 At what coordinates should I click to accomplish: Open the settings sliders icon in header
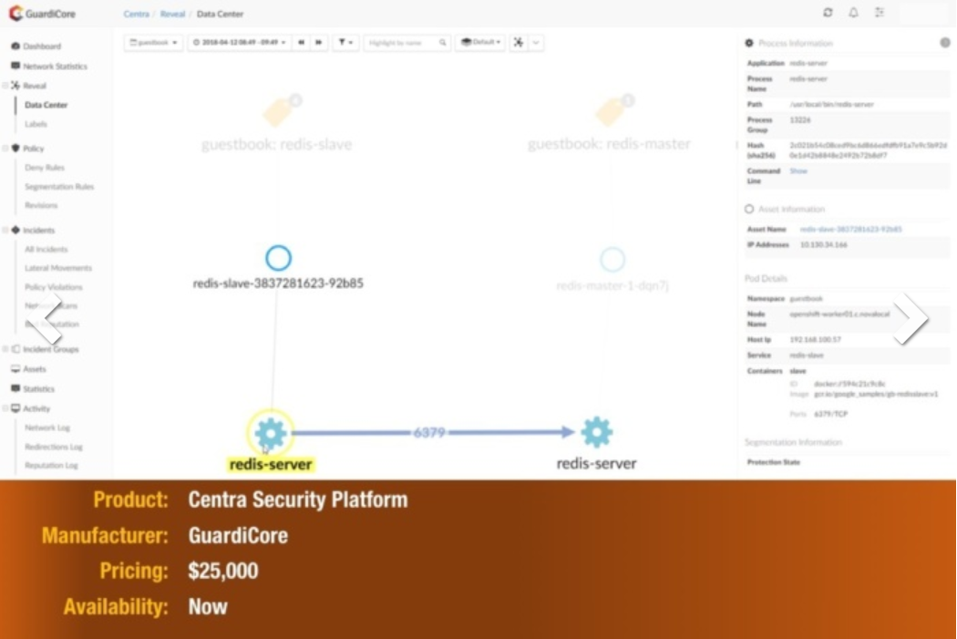coord(880,12)
